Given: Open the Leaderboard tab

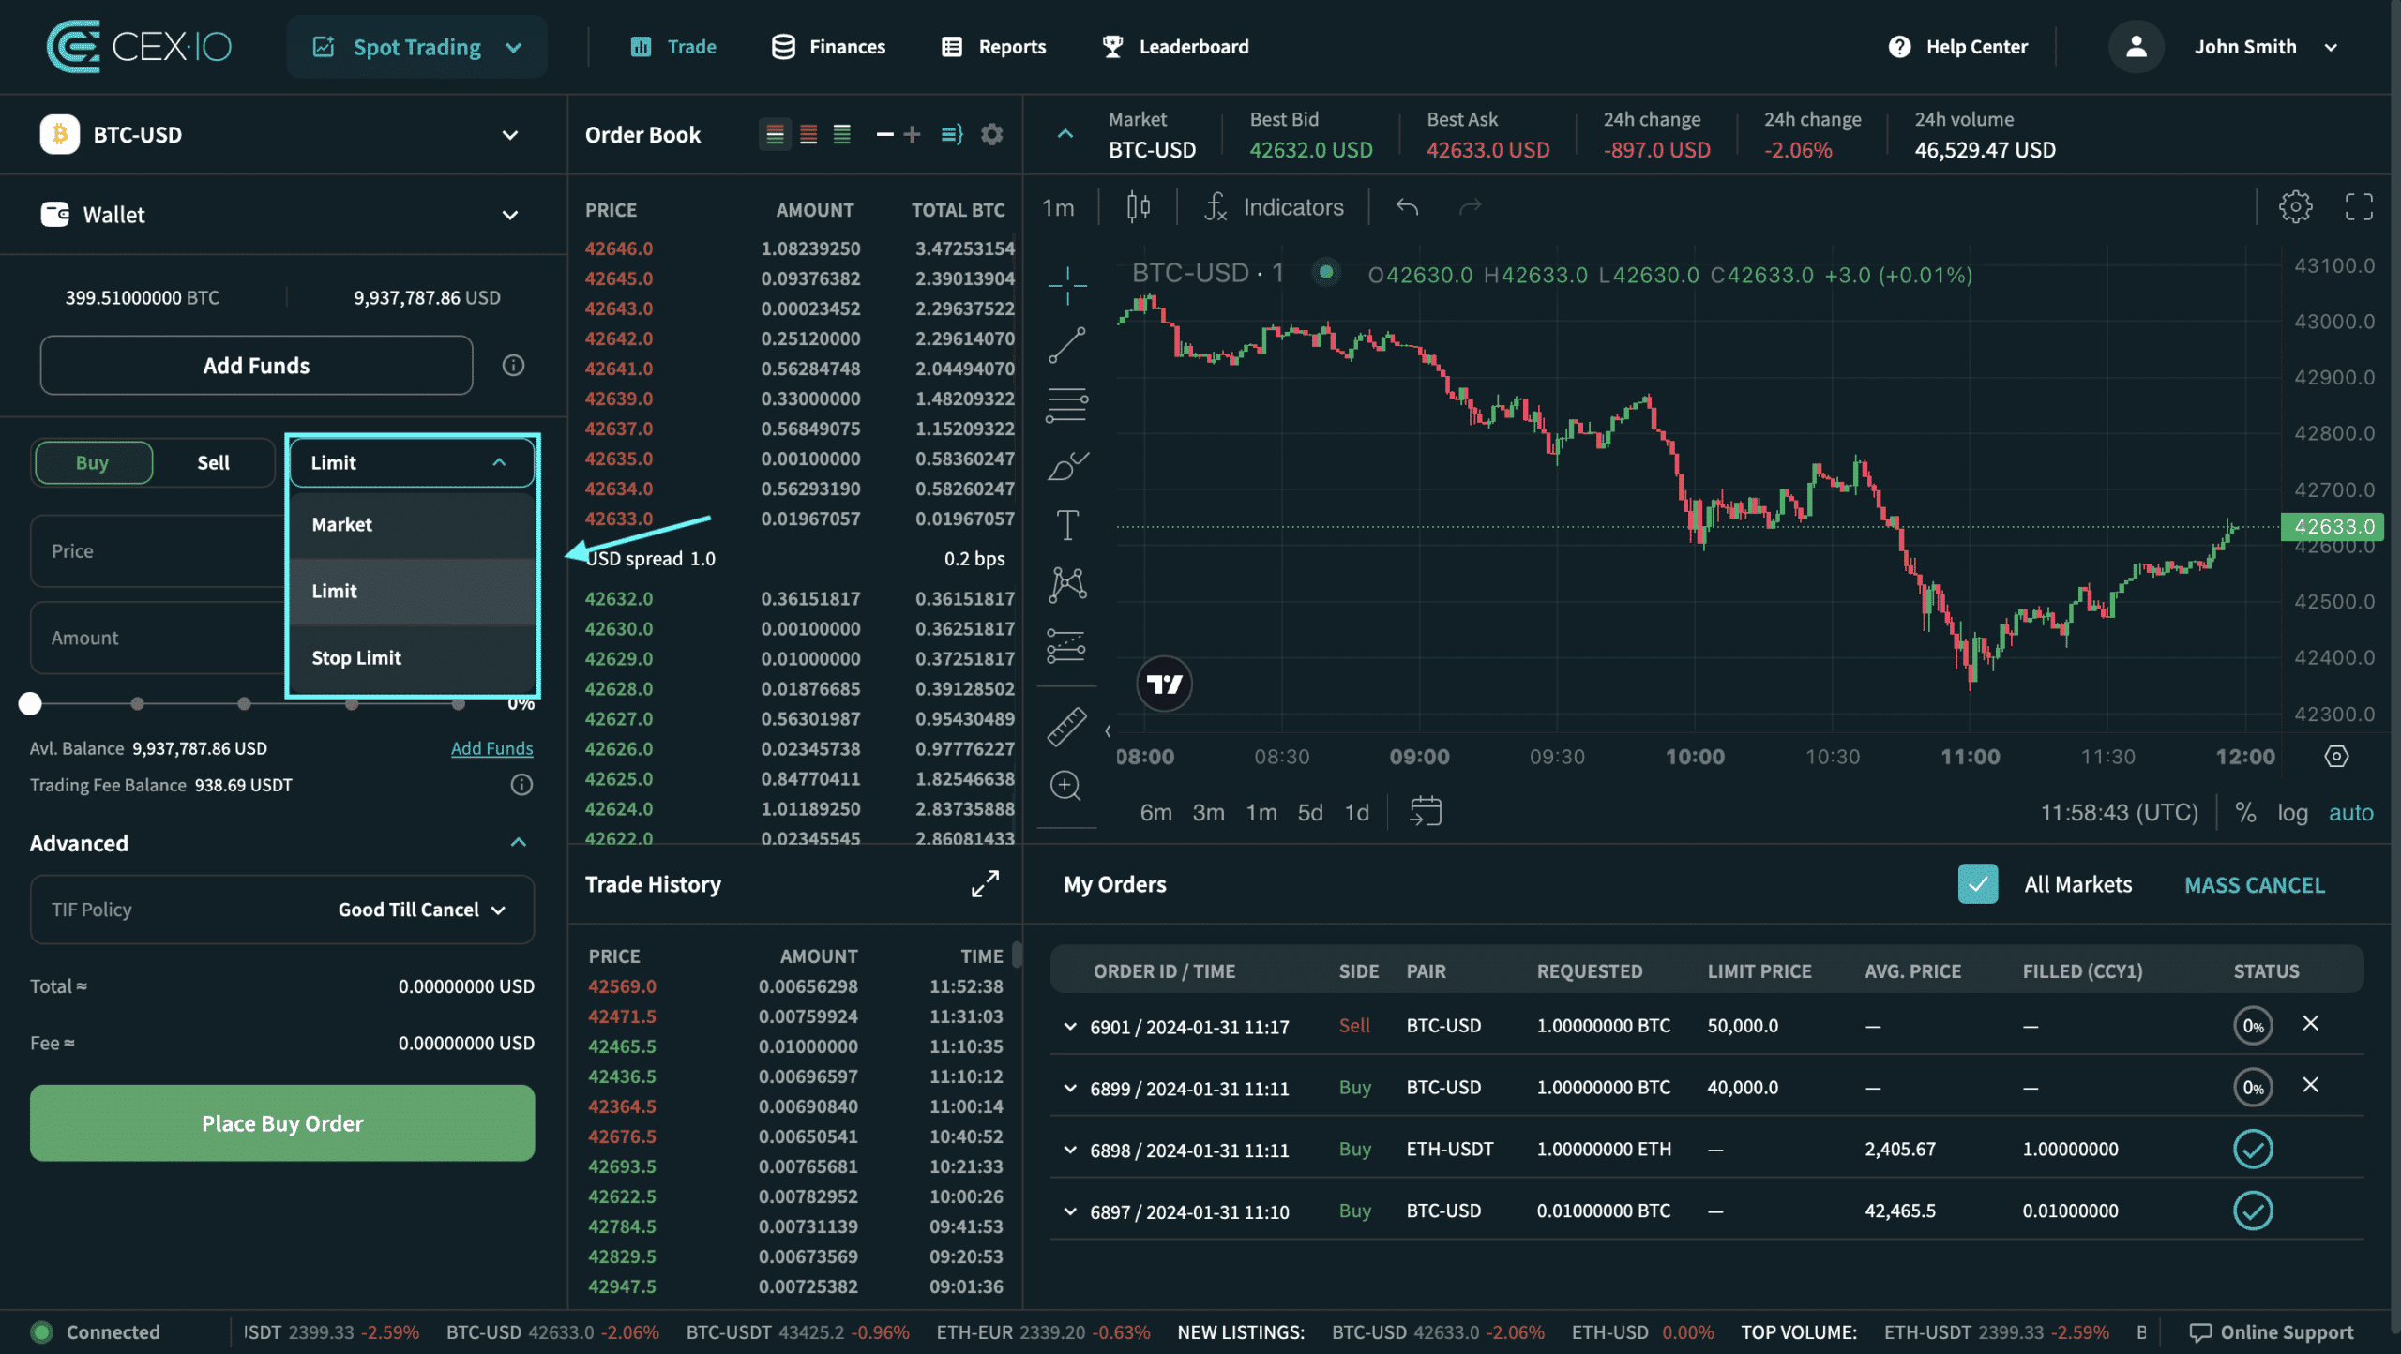Looking at the screenshot, I should [x=1175, y=47].
